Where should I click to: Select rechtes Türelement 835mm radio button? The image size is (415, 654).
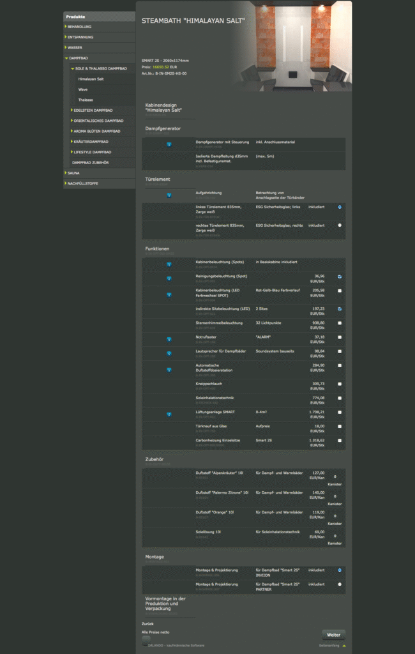(340, 225)
